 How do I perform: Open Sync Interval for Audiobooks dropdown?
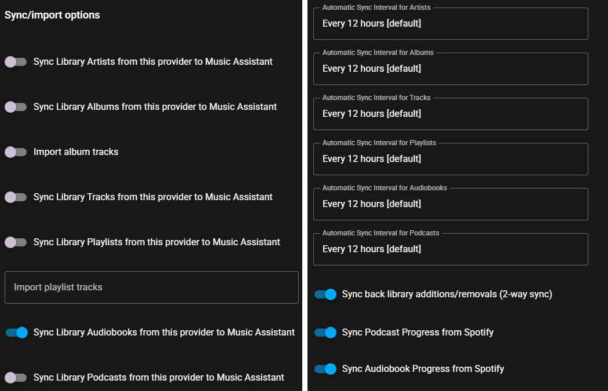click(x=450, y=204)
